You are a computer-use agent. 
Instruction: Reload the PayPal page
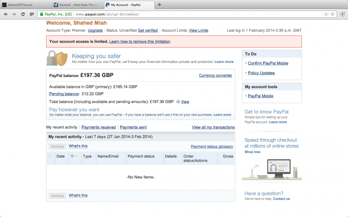pyautogui.click(x=23, y=14)
